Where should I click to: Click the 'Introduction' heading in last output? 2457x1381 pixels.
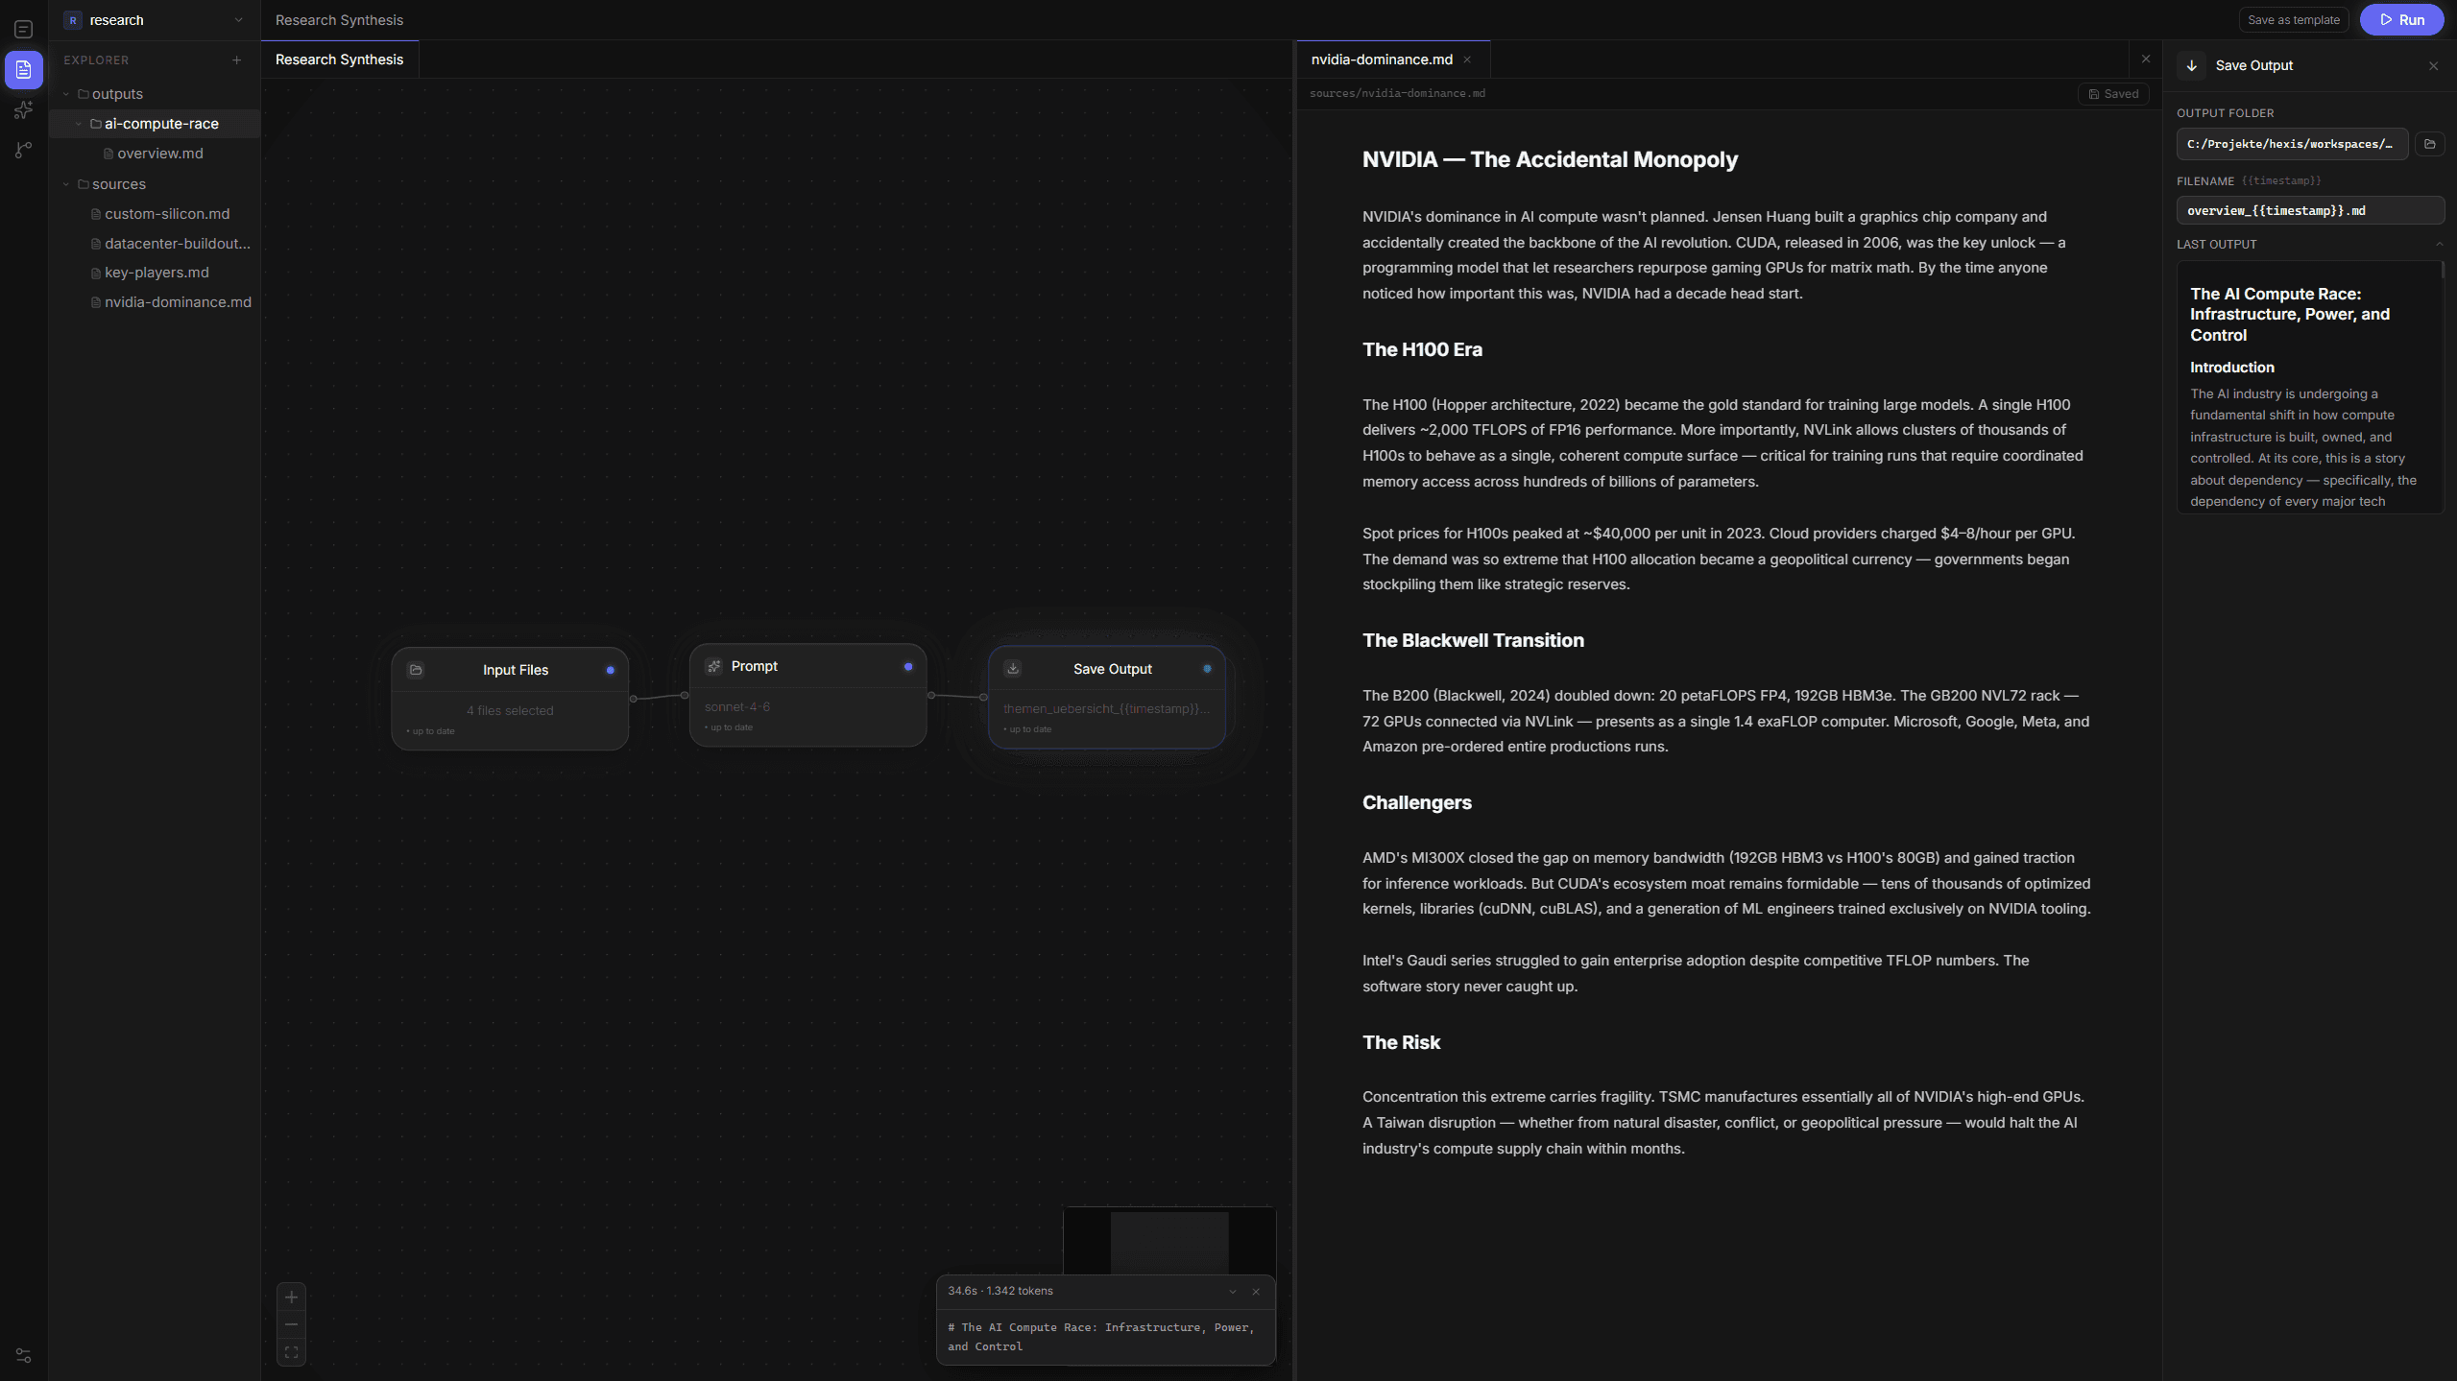point(2232,368)
